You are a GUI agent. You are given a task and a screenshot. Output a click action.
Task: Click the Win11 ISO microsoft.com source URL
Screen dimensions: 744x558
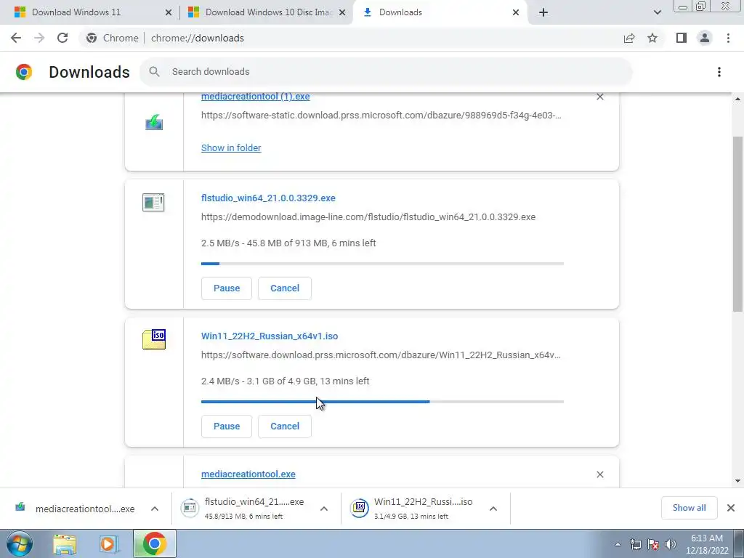coord(381,355)
